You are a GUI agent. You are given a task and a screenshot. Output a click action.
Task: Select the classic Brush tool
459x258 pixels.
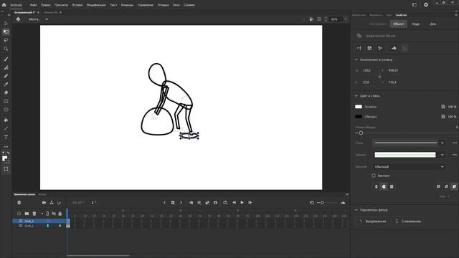point(6,67)
